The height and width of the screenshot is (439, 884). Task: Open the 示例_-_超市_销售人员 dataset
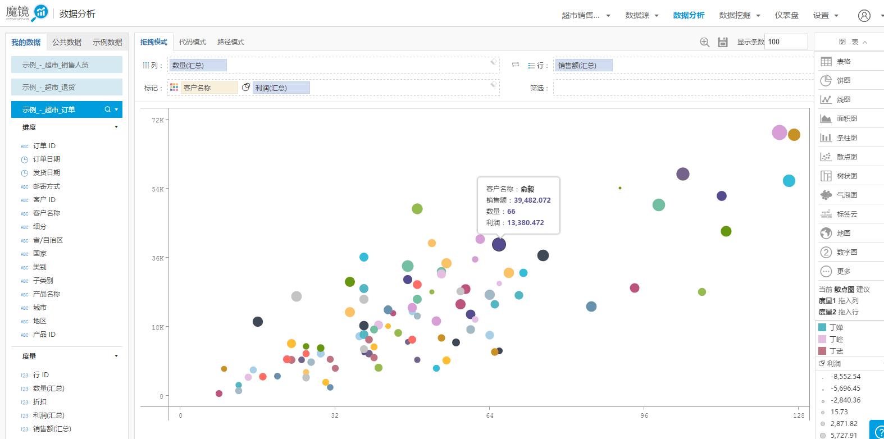67,65
